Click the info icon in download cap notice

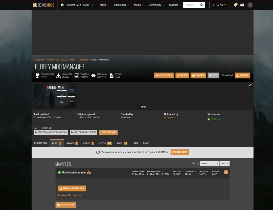click(98, 152)
